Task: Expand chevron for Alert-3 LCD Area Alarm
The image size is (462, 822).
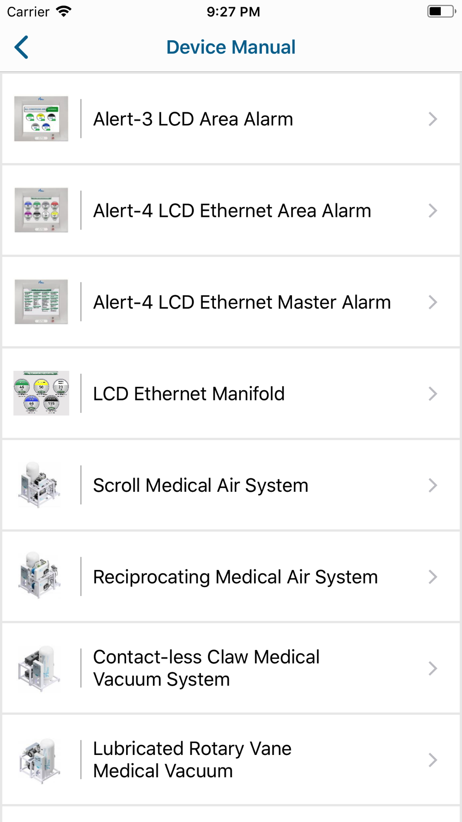Action: click(x=433, y=119)
